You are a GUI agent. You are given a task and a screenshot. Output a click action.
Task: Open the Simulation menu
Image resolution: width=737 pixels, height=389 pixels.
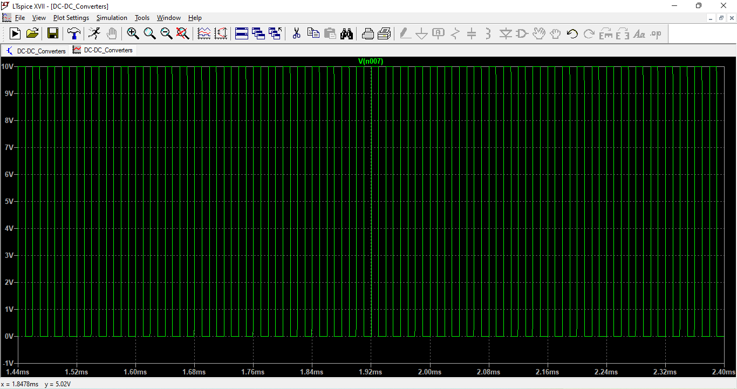click(112, 18)
